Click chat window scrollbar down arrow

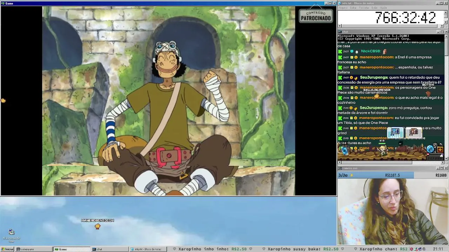pos(446,159)
